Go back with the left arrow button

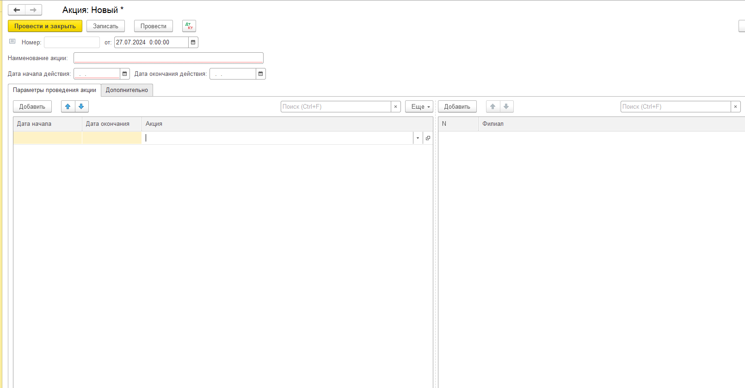tap(17, 10)
